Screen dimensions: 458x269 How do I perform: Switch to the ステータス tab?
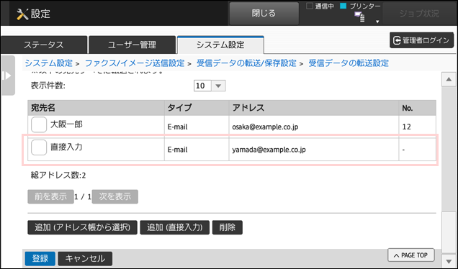coord(44,45)
